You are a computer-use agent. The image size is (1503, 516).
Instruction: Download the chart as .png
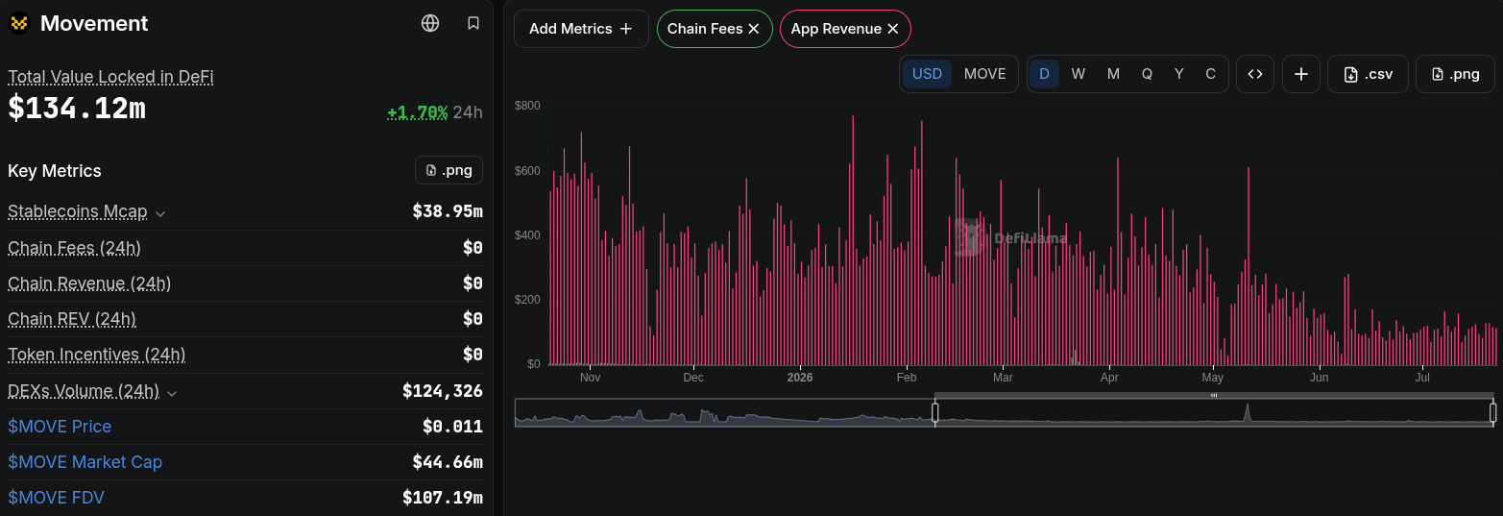[x=1455, y=74]
